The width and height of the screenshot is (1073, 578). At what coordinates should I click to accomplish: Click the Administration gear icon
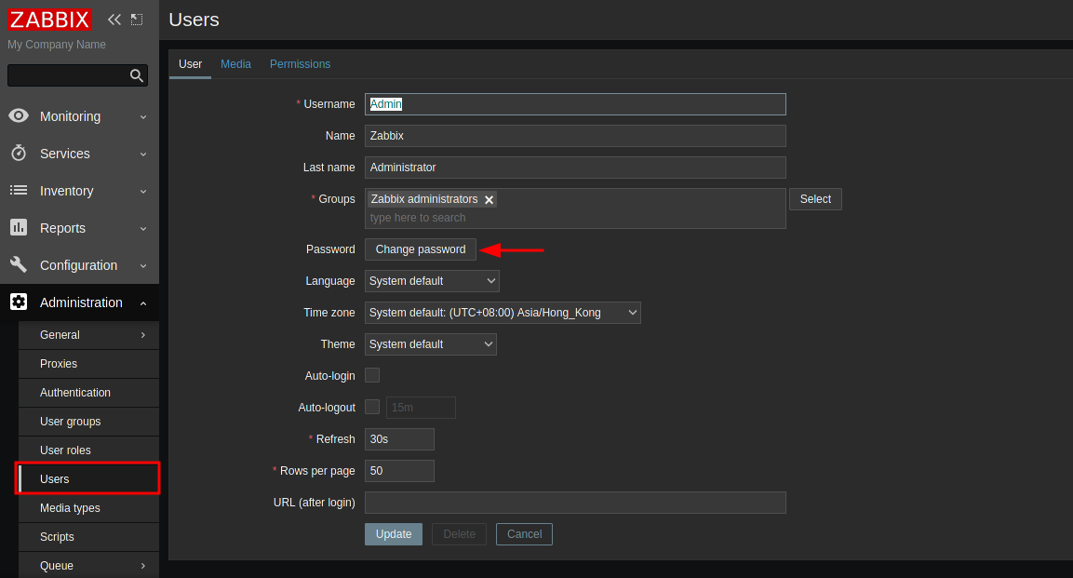19,302
